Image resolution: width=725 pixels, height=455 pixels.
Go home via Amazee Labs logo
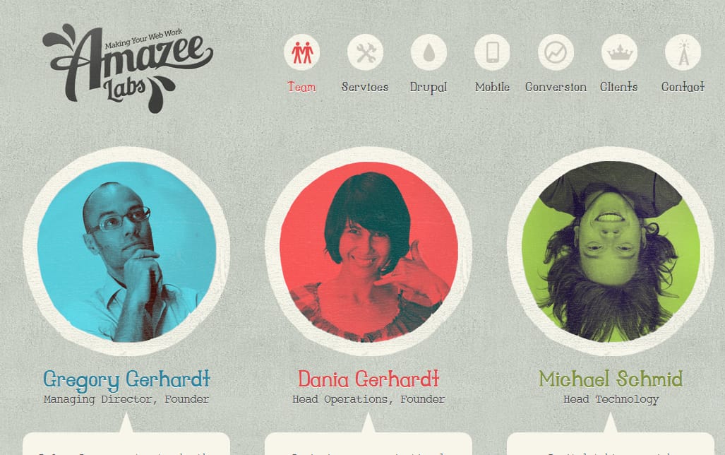(x=128, y=69)
